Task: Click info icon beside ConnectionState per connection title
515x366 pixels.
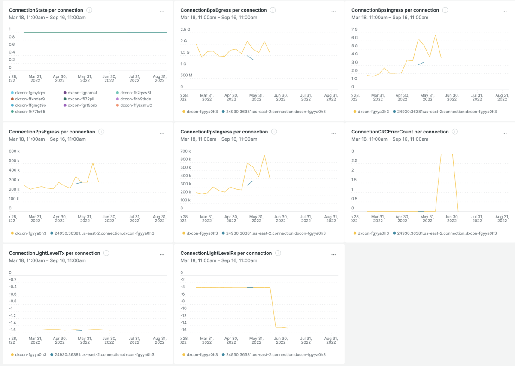Action: coord(89,10)
